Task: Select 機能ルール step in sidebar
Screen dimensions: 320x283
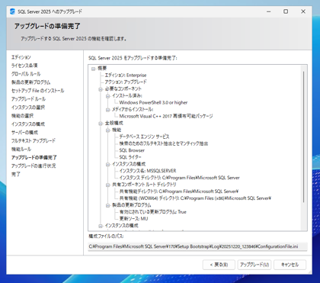Action: click(x=21, y=150)
